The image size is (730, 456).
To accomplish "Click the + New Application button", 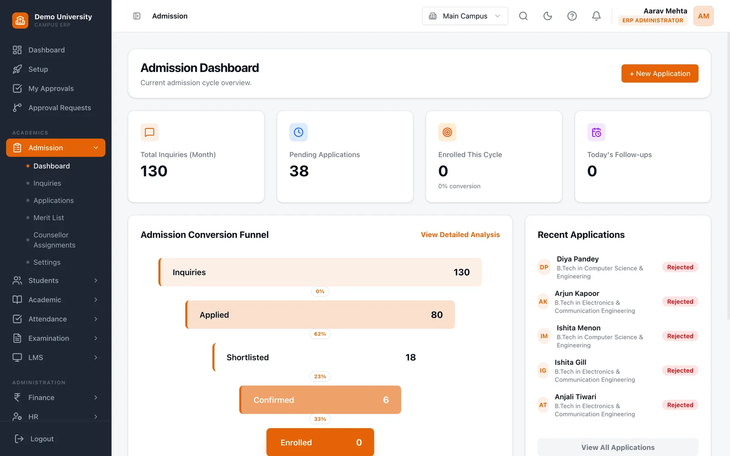I will pos(660,73).
